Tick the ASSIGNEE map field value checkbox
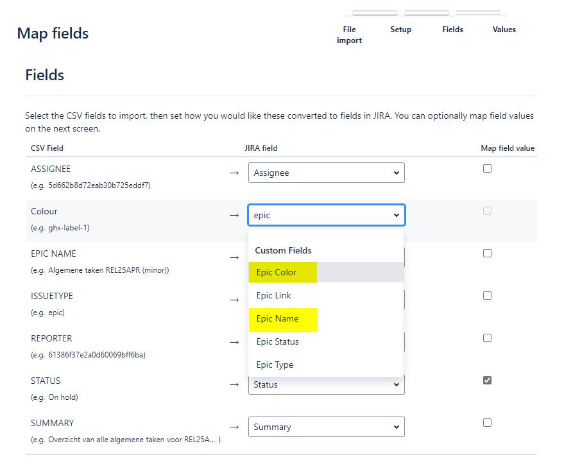This screenshot has width=564, height=464. point(487,169)
